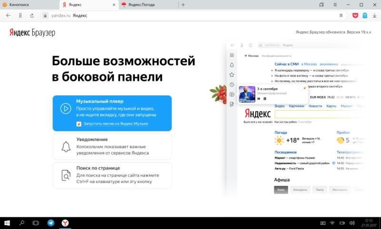Reload the current page
This screenshot has width=381, height=229.
point(31,15)
